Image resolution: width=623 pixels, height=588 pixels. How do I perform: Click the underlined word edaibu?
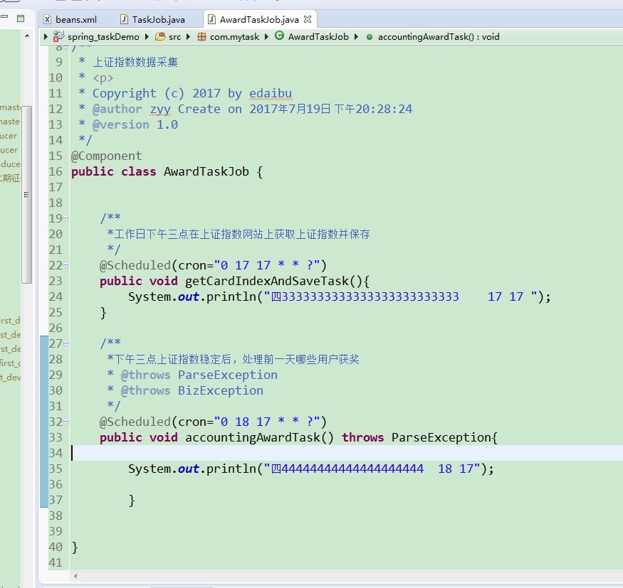point(271,93)
